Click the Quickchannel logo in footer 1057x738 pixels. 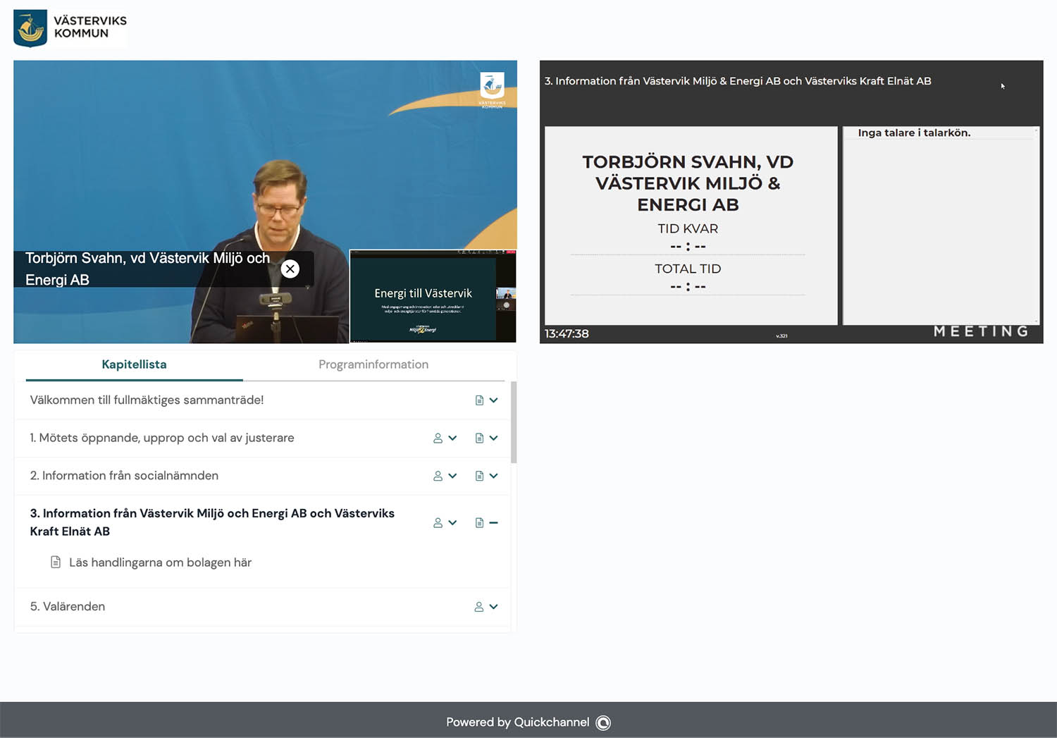pos(603,722)
